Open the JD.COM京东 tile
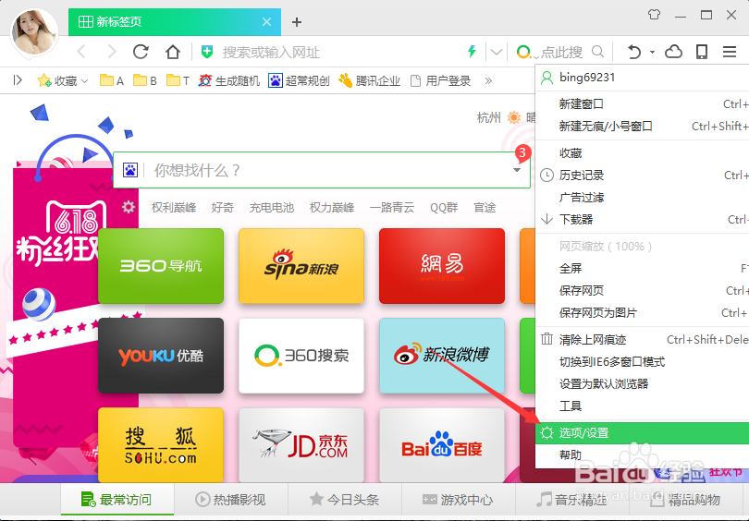 point(301,445)
